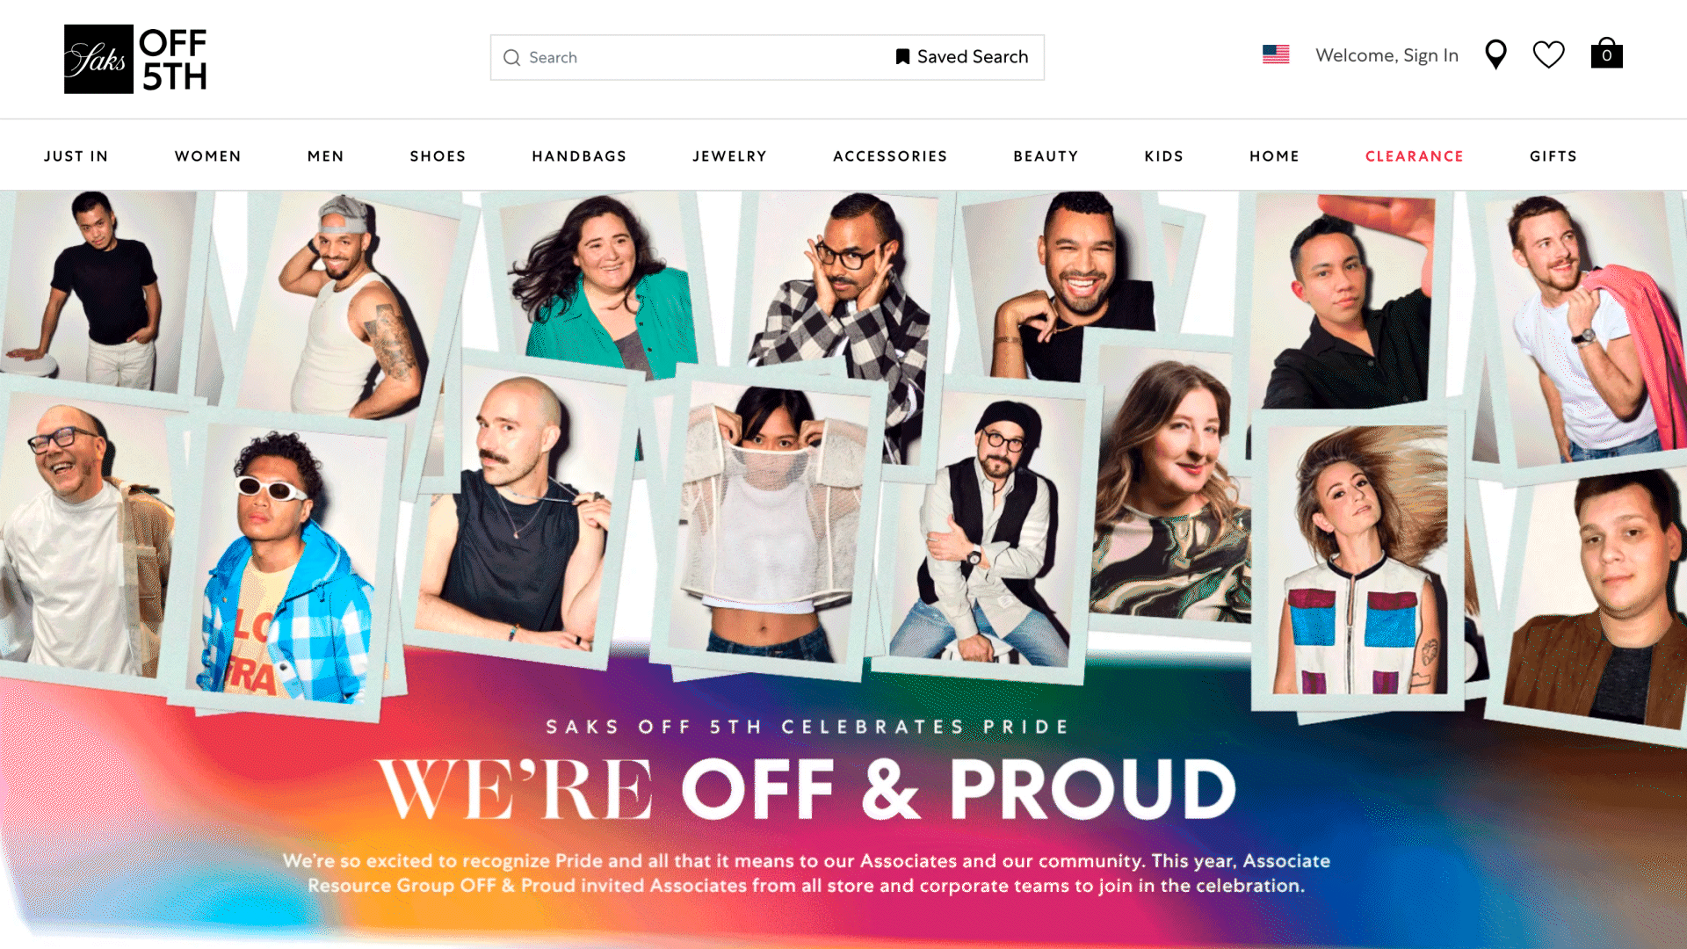
Task: Open the wishlist heart icon
Action: pos(1548,54)
